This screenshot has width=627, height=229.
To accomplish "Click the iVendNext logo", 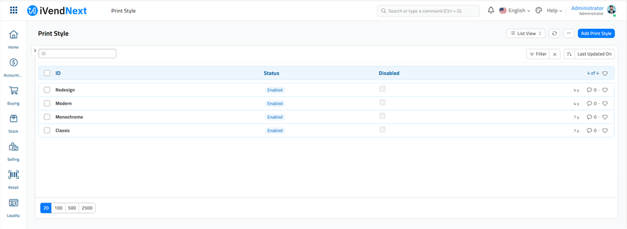I will pyautogui.click(x=57, y=11).
